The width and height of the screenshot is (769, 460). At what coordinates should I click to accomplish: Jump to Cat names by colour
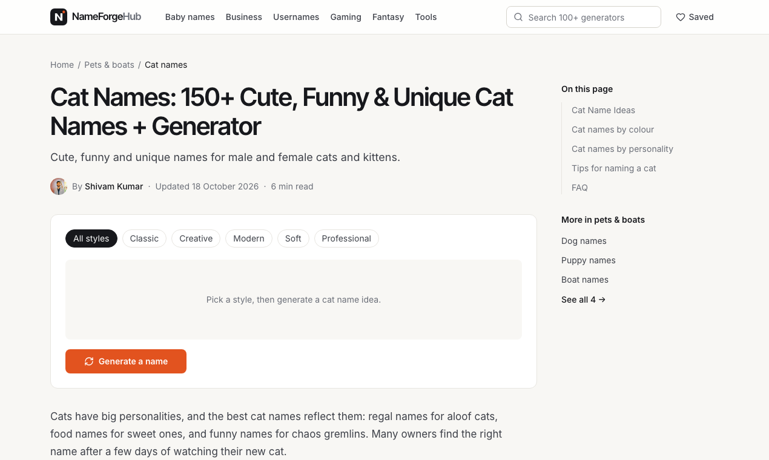pyautogui.click(x=613, y=130)
